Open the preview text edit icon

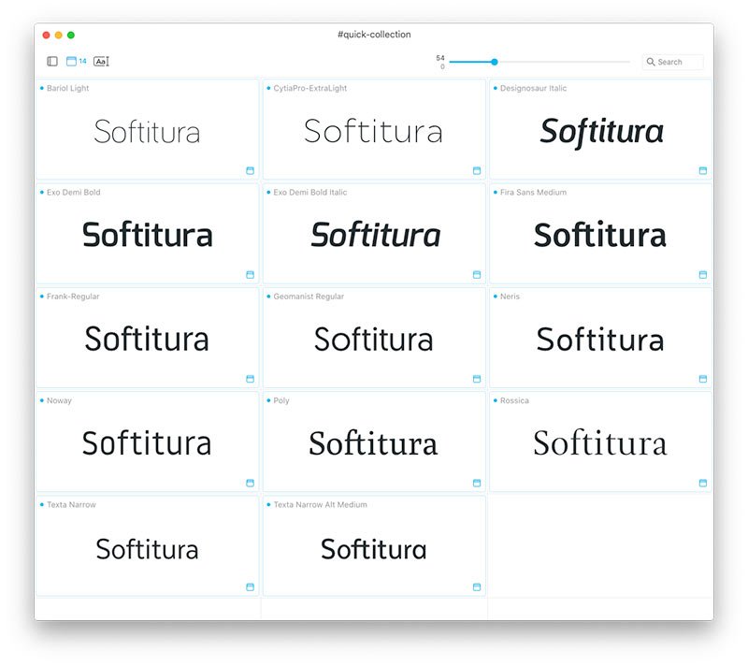pos(101,61)
